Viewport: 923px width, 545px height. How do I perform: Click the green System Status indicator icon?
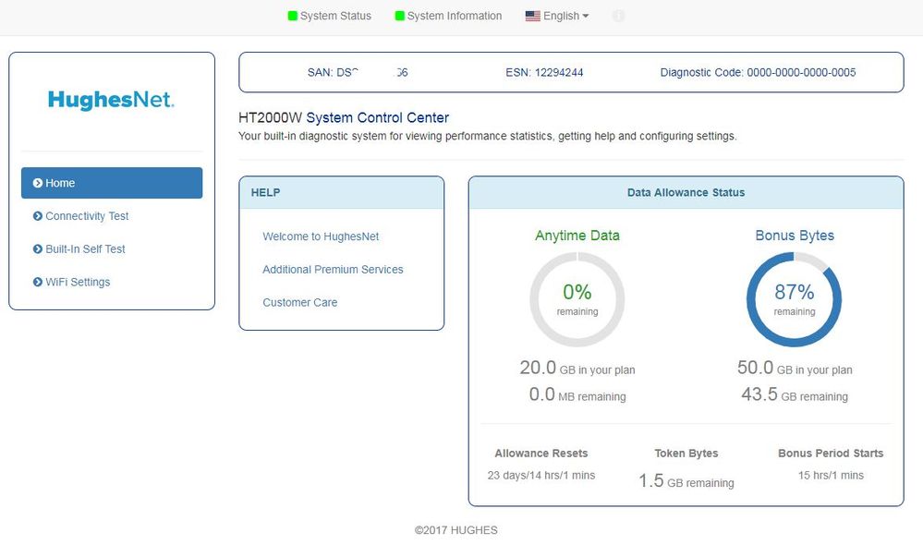click(x=293, y=16)
